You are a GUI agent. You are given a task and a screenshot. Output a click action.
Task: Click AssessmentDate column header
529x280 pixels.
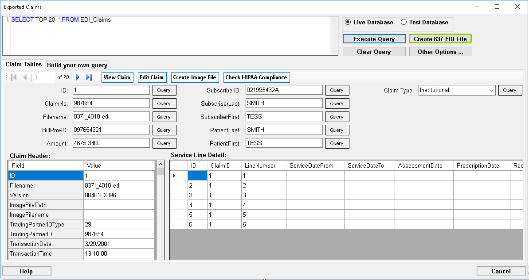424,165
